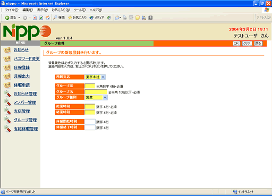Click the IE Back arrow icon

(7, 18)
